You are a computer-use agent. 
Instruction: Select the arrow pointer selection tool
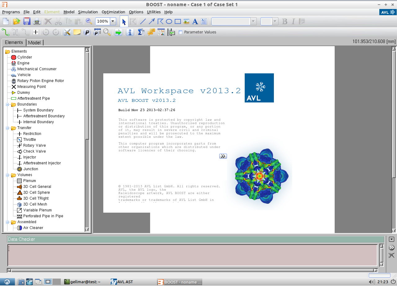124,21
